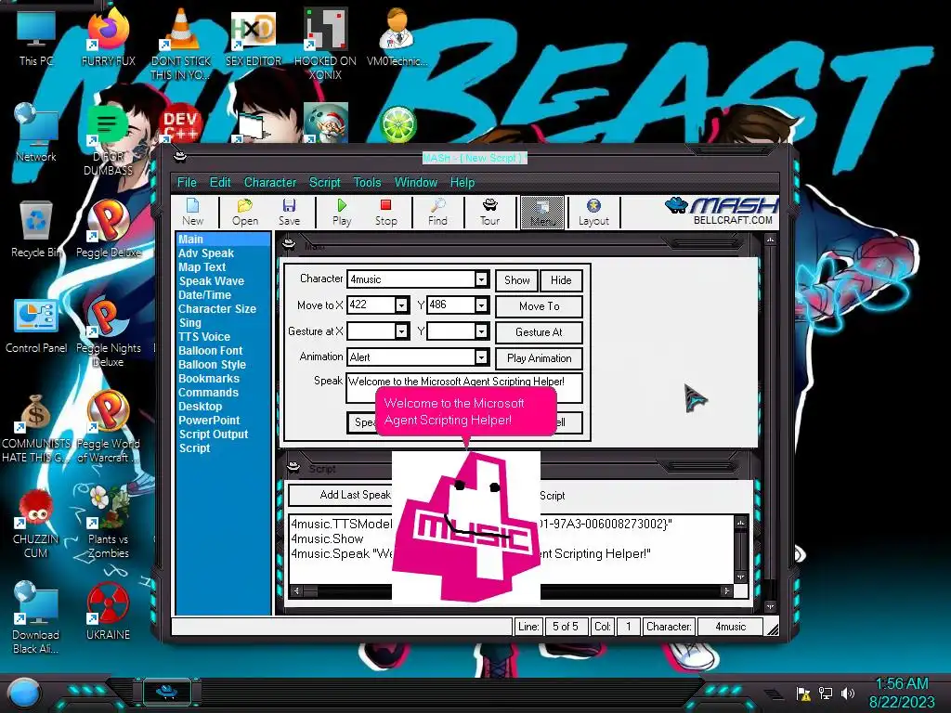
Task: Click the Gesture At button
Action: click(x=540, y=332)
